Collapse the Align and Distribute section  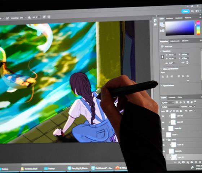[161, 69]
